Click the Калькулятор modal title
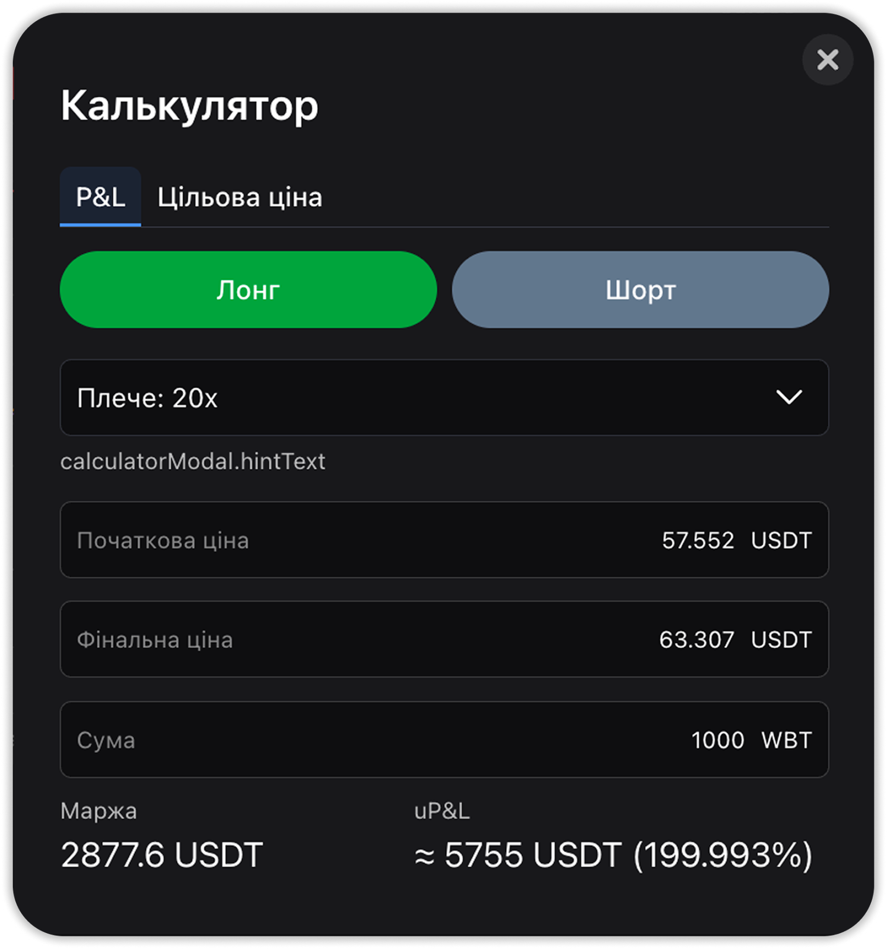The height and width of the screenshot is (949, 887). (x=190, y=106)
